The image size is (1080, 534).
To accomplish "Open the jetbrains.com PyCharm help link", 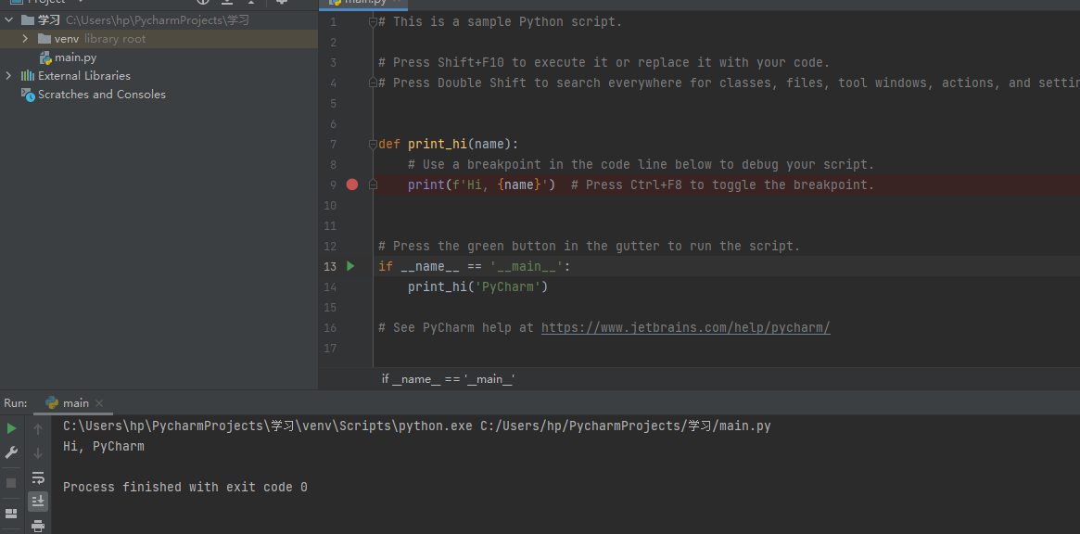I will (x=685, y=327).
